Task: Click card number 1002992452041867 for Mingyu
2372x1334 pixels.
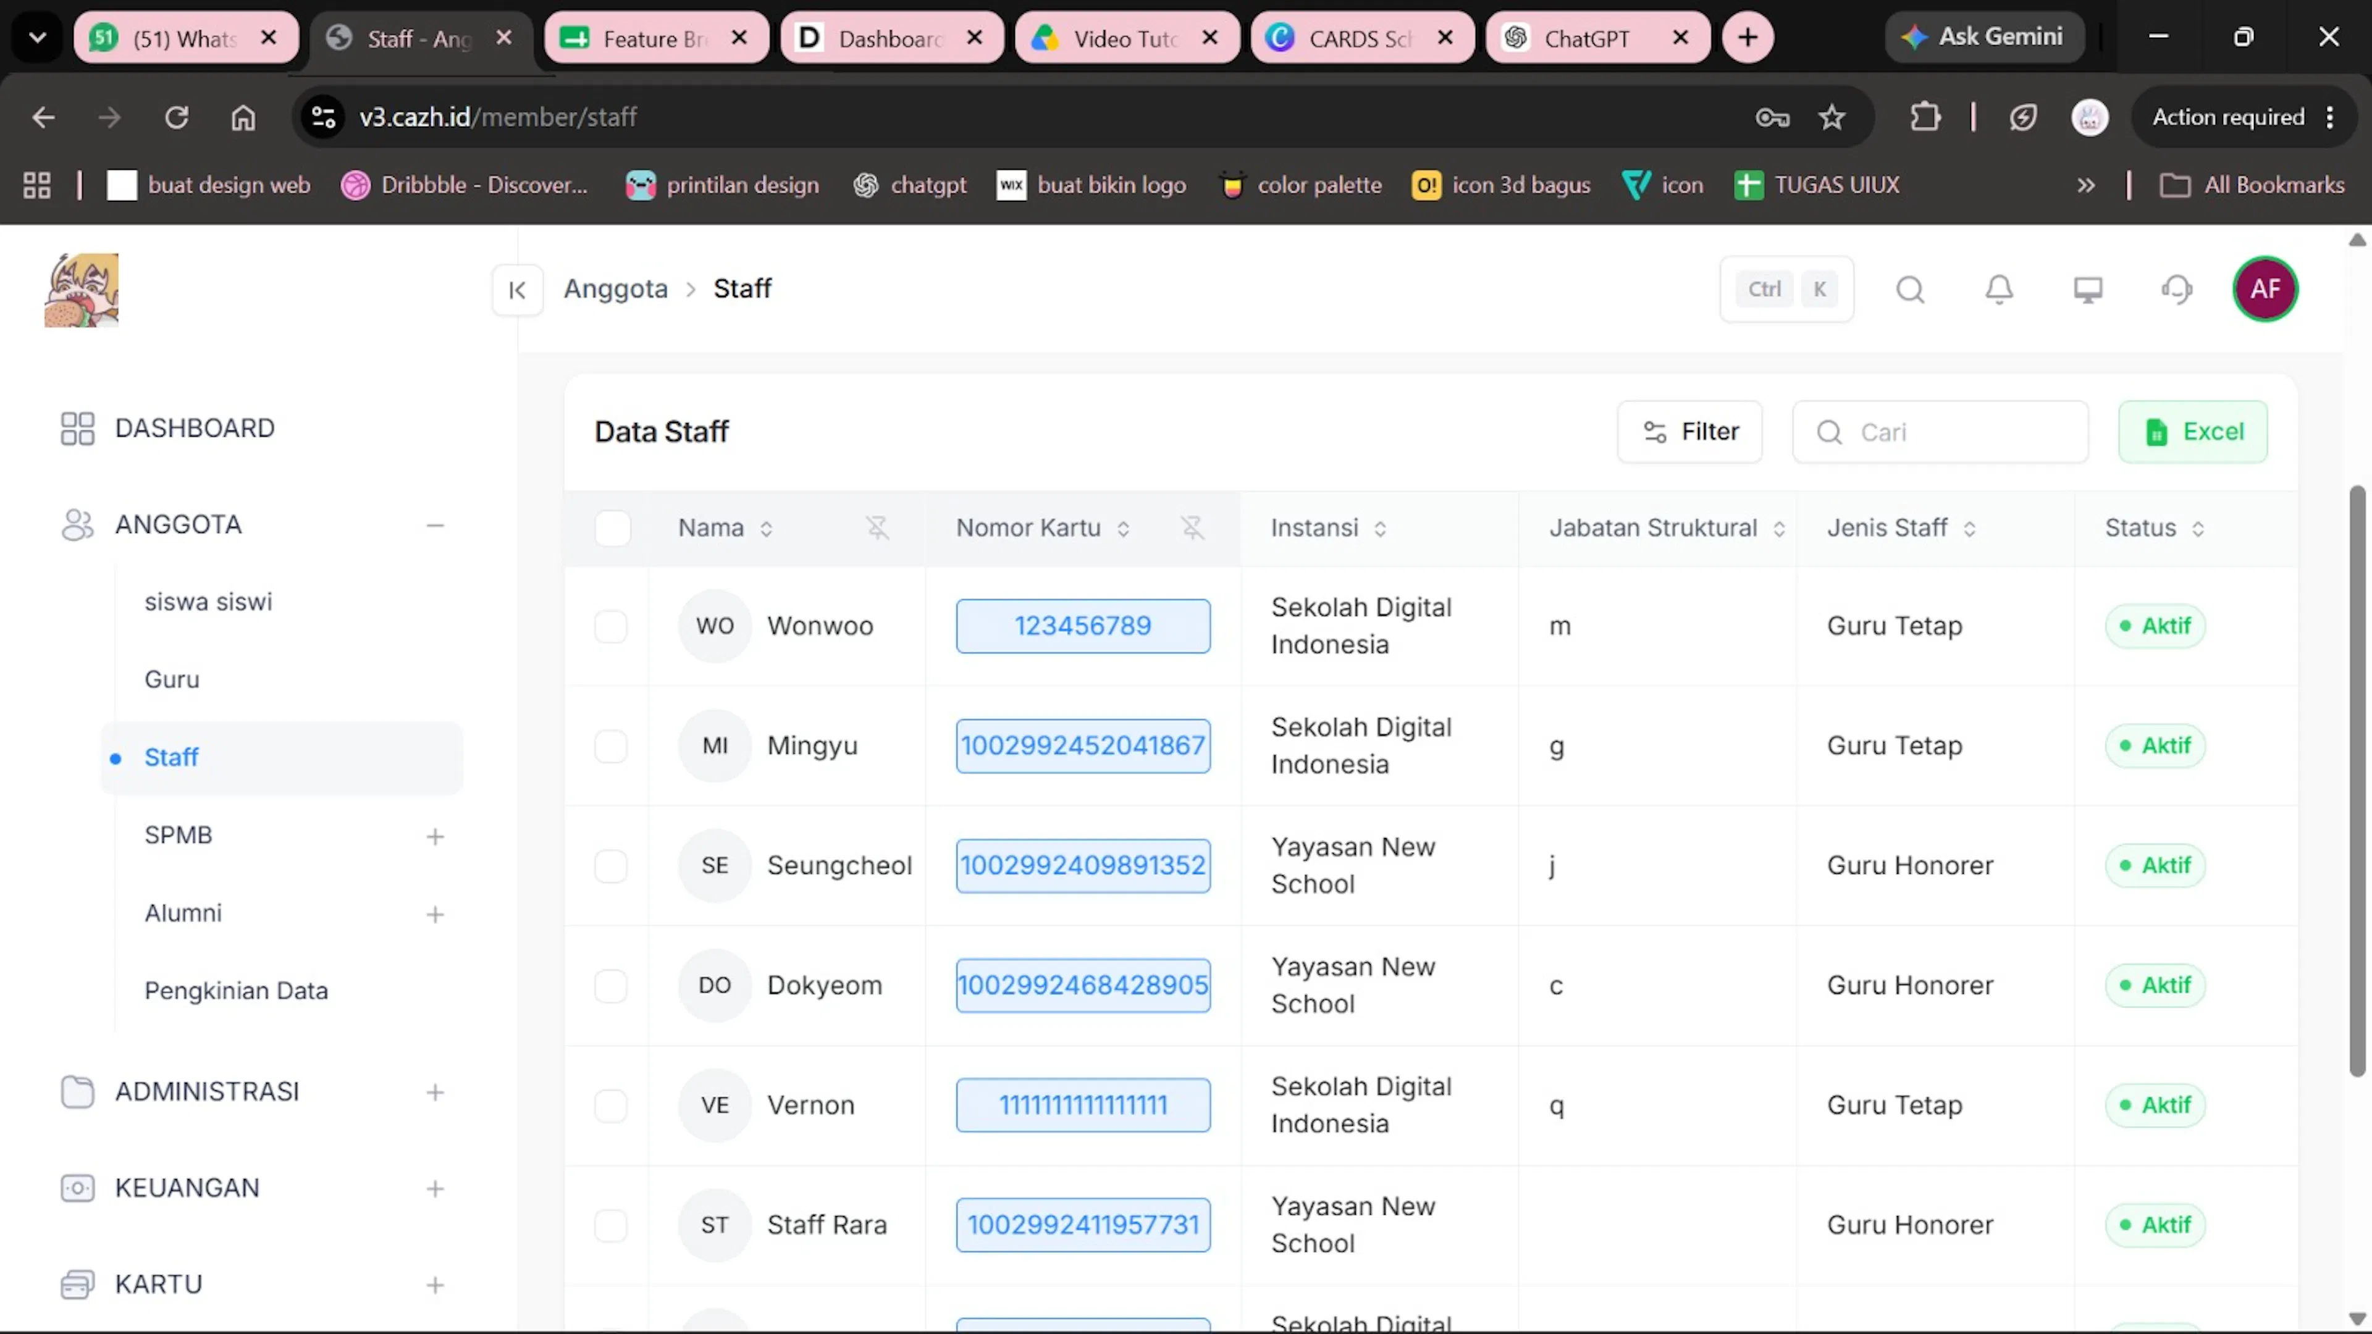Action: click(1083, 745)
